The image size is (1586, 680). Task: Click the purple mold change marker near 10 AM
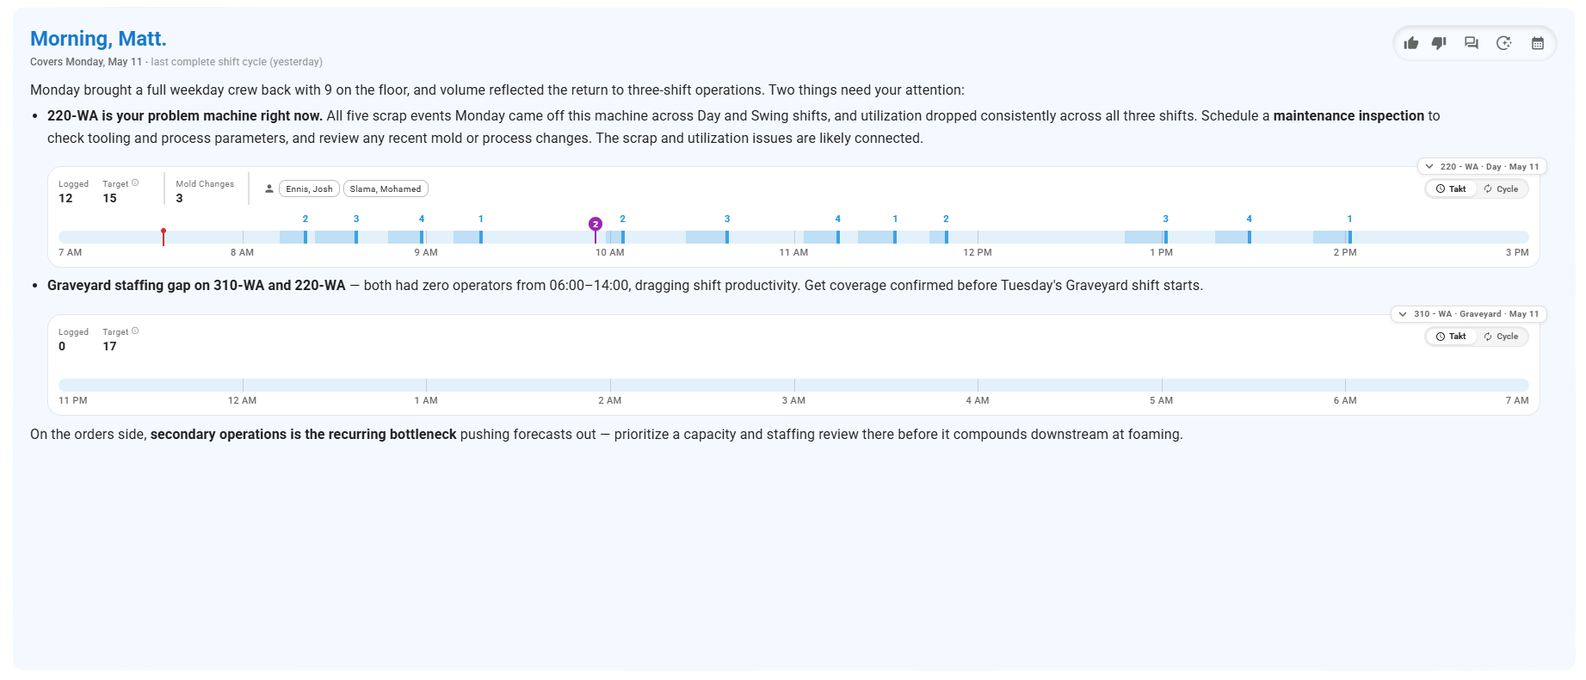[x=596, y=225]
